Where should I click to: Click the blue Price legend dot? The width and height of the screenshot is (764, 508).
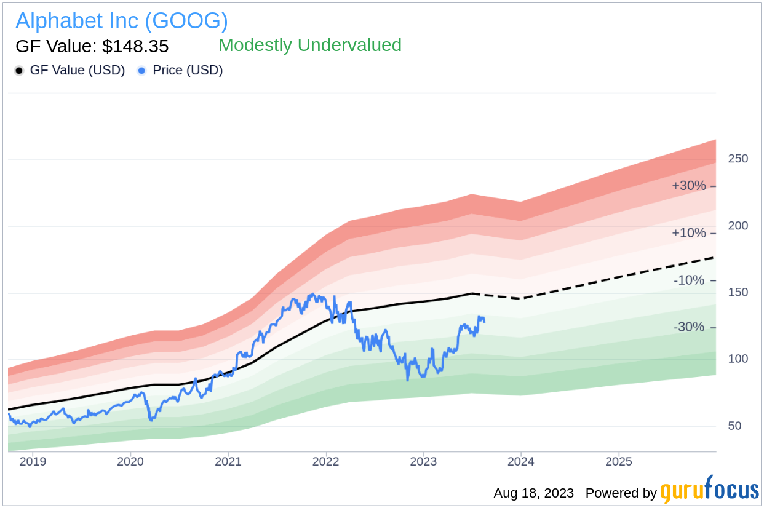(141, 71)
